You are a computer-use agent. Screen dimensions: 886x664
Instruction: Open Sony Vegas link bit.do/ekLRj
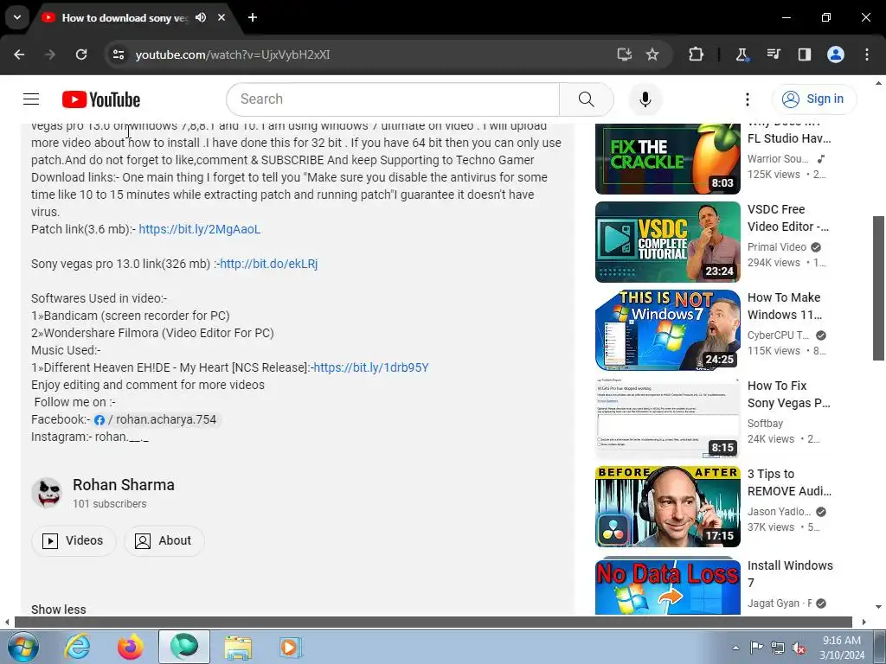coord(268,264)
